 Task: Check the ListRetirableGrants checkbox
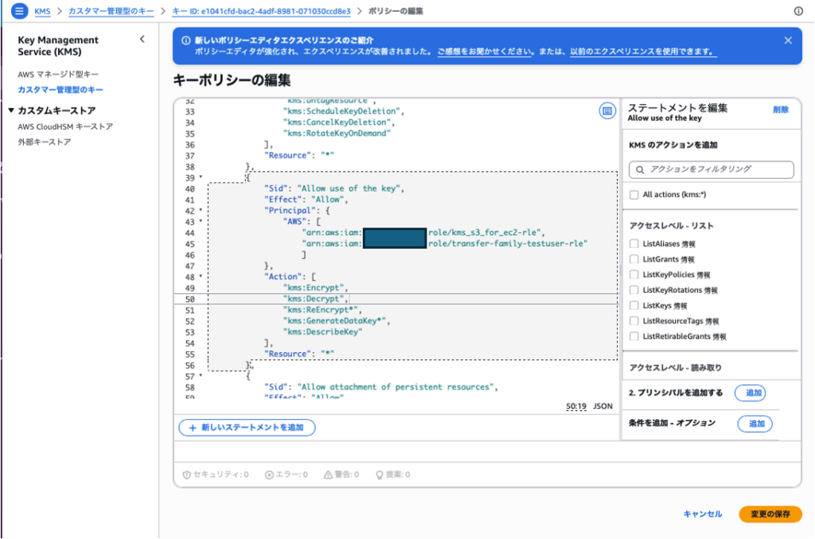[x=634, y=336]
